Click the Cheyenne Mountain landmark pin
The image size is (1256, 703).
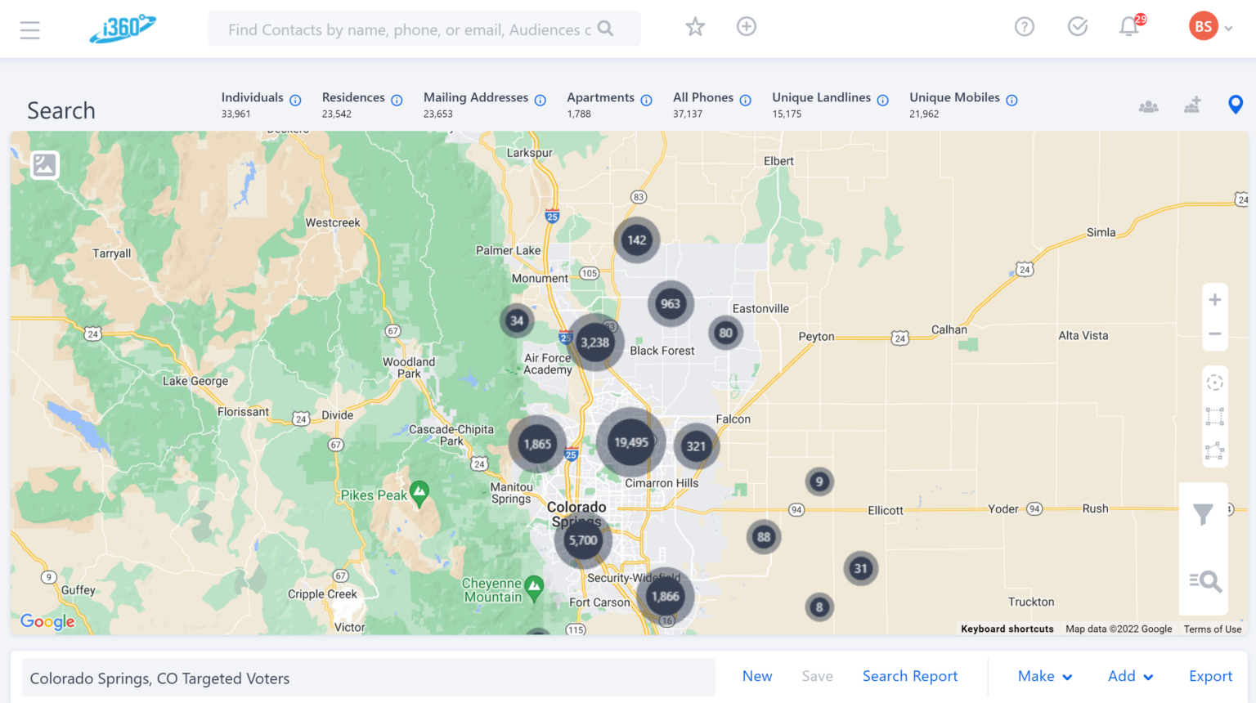tap(534, 588)
